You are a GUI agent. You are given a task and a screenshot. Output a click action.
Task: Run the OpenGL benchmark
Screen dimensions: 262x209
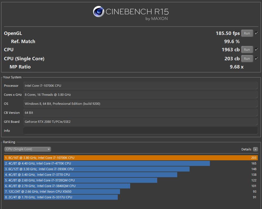pyautogui.click(x=247, y=33)
